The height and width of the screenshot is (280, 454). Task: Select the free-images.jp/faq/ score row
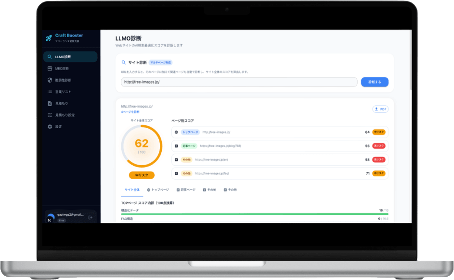(280, 173)
